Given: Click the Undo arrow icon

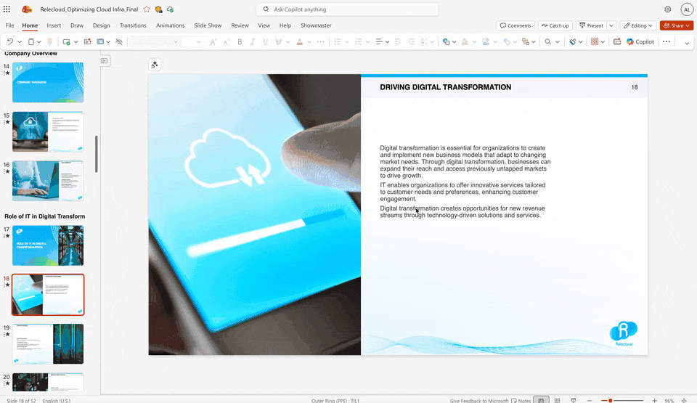Looking at the screenshot, I should pos(9,41).
